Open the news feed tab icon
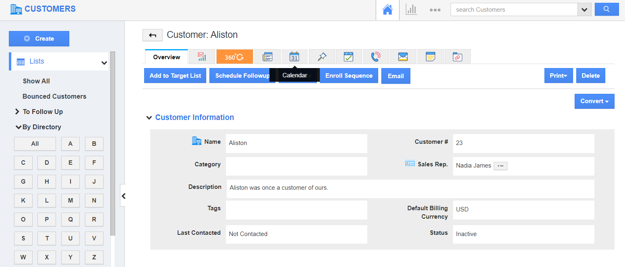This screenshot has height=267, width=625. coord(267,57)
